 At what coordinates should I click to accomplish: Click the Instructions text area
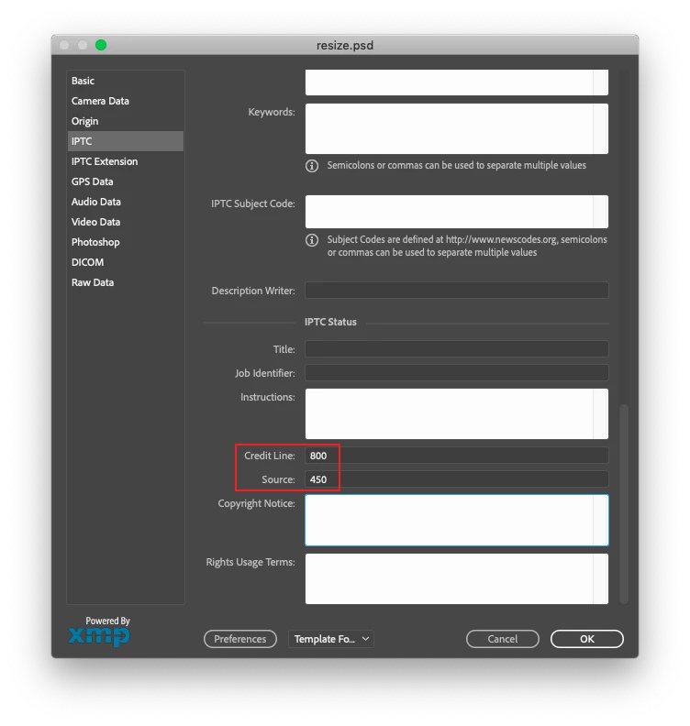tap(456, 414)
